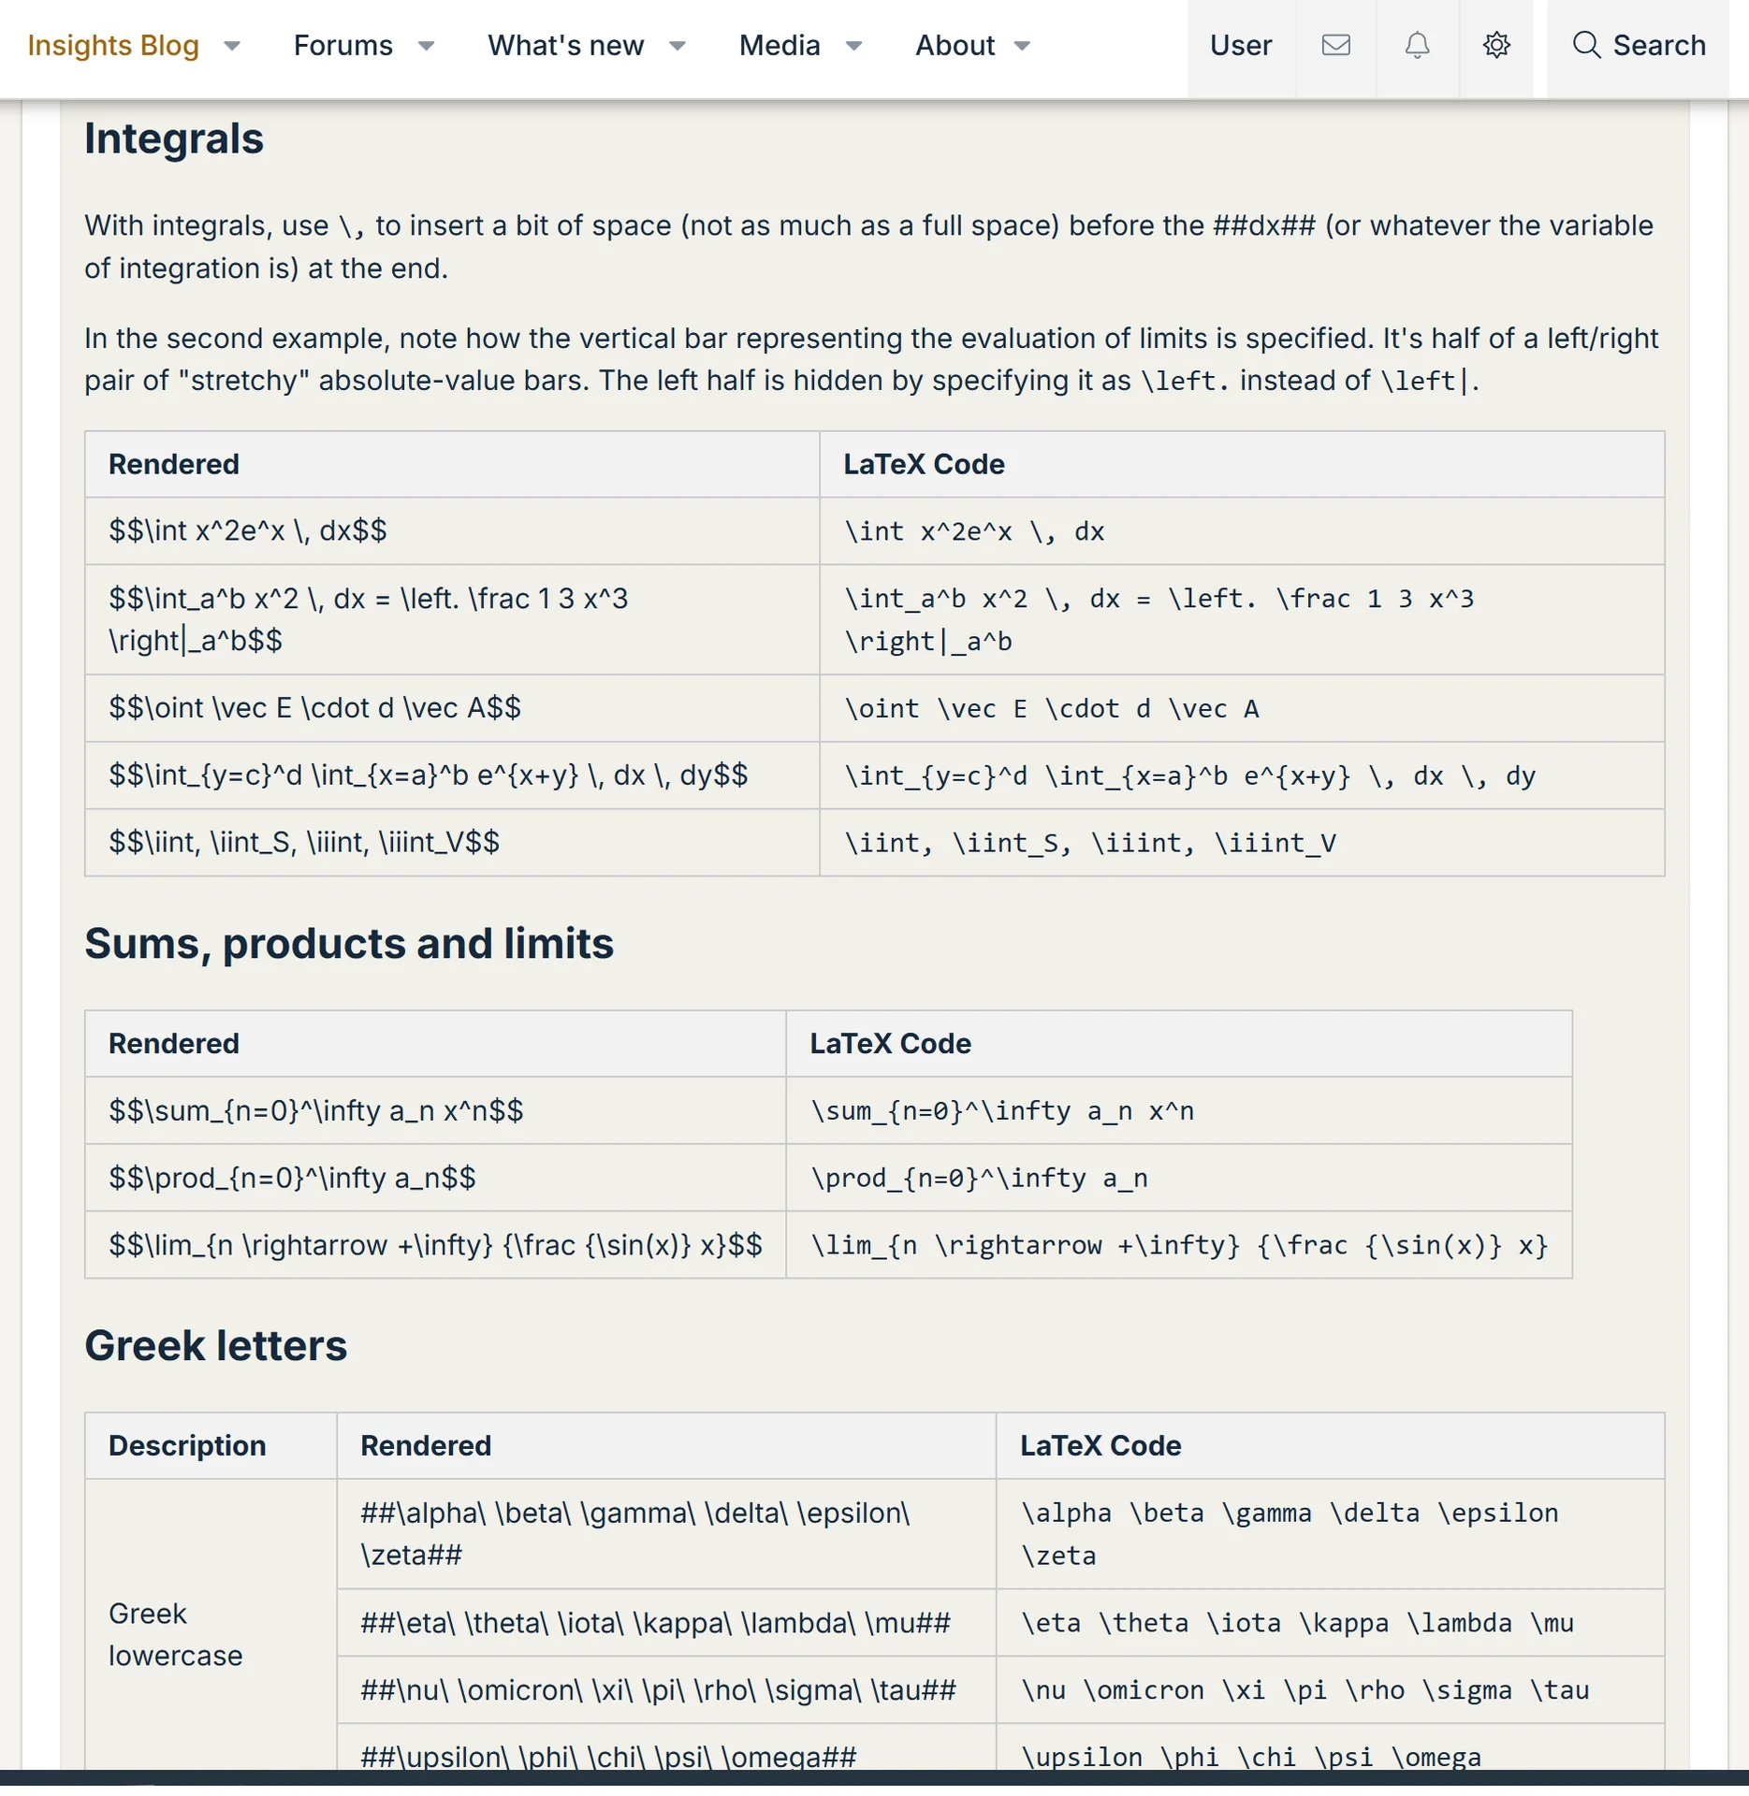Go to Forums in navigation
The image size is (1749, 1796).
pyautogui.click(x=343, y=45)
